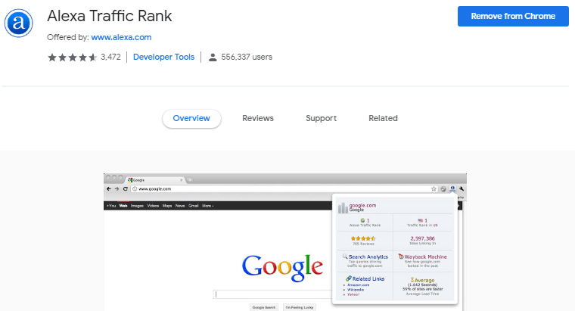The image size is (575, 311).
Task: Select the Overview tab
Action: click(191, 118)
